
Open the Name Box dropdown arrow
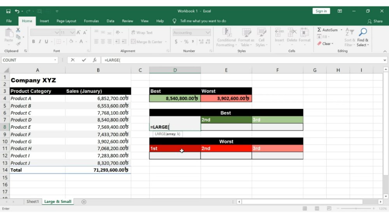pyautogui.click(x=55, y=60)
